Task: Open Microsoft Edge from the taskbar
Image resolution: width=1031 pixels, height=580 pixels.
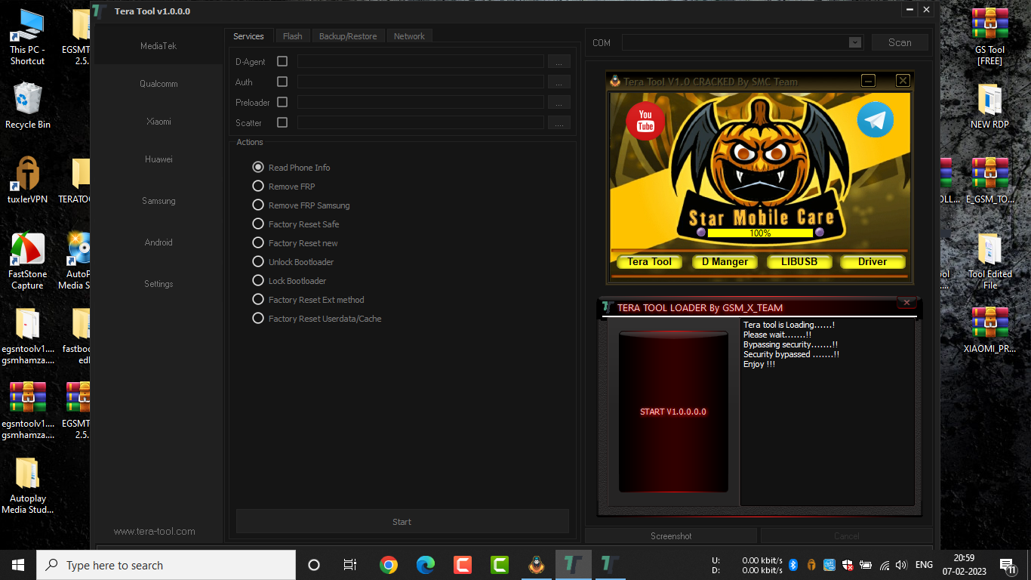Action: [x=426, y=565]
